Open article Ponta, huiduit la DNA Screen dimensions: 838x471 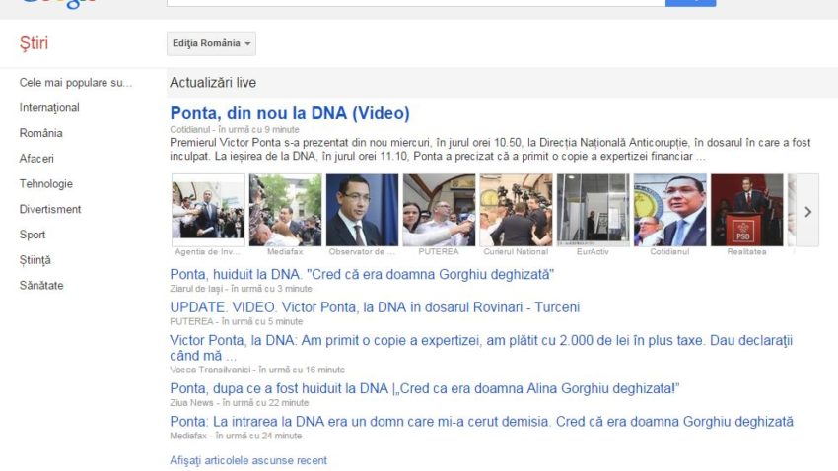pos(362,275)
